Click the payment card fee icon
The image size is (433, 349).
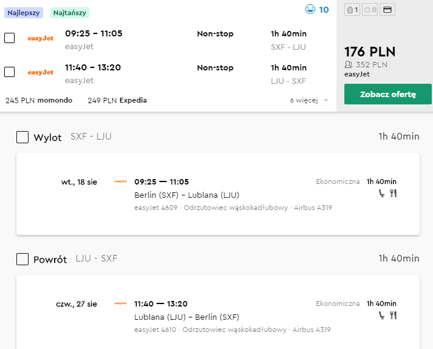387,10
